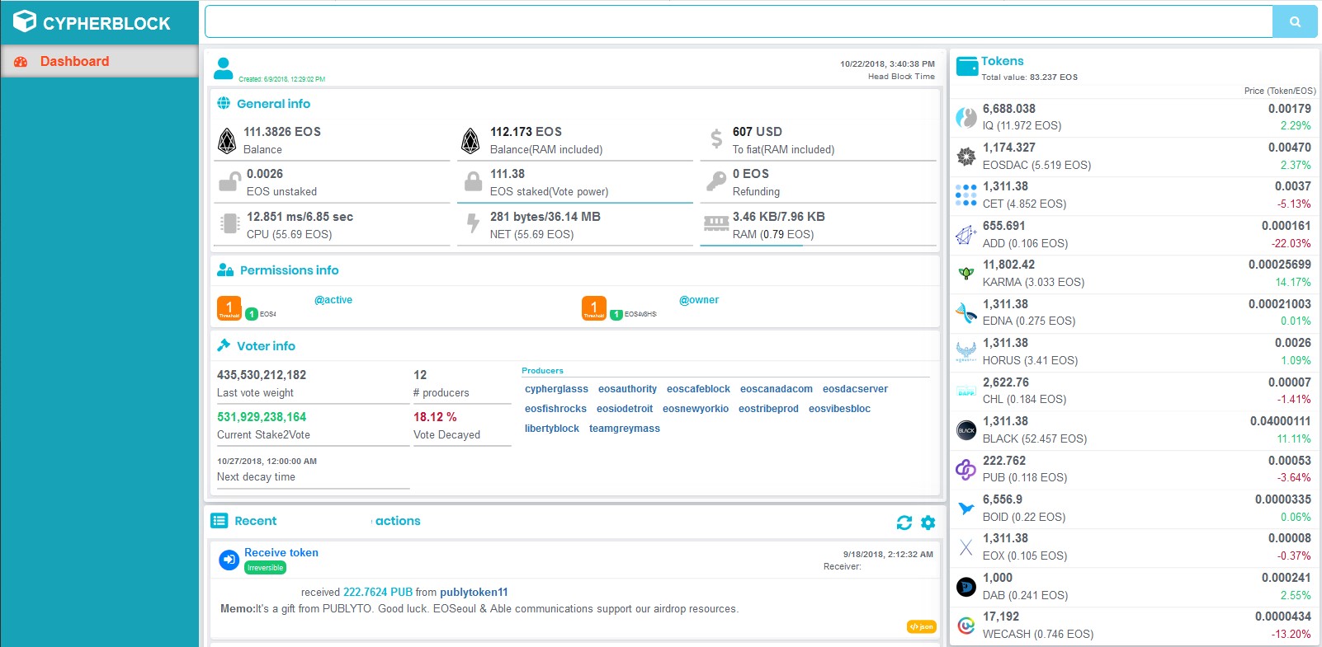The width and height of the screenshot is (1322, 647).
Task: Open the eosauthority producer link
Action: (627, 389)
